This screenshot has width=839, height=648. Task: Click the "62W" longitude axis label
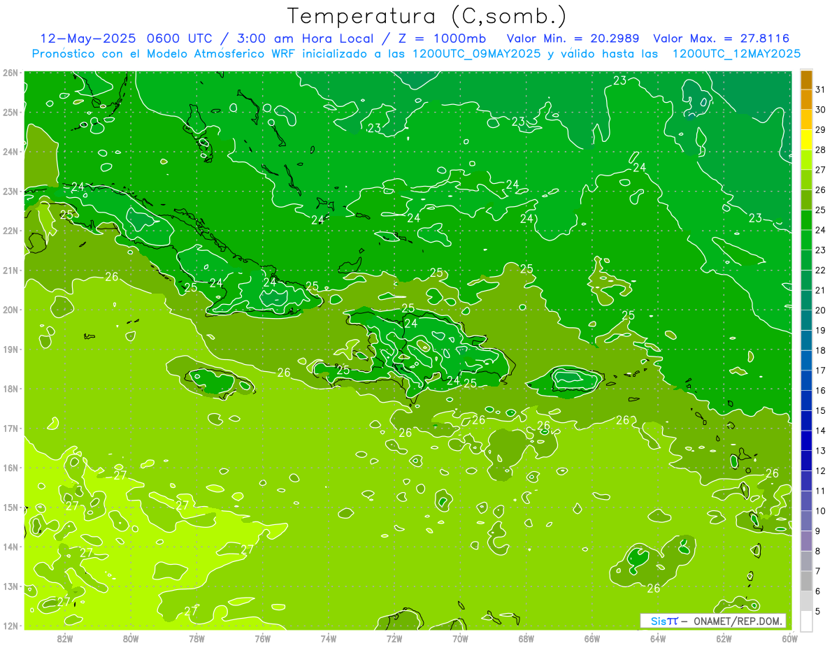point(724,638)
